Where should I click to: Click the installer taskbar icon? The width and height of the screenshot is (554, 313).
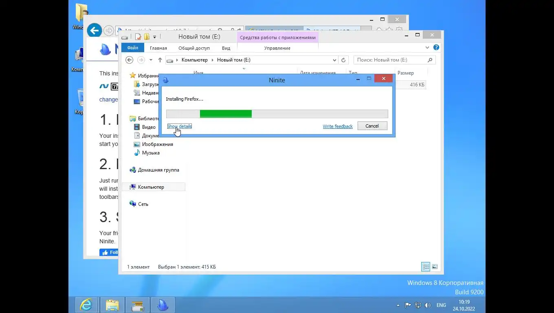tap(137, 305)
